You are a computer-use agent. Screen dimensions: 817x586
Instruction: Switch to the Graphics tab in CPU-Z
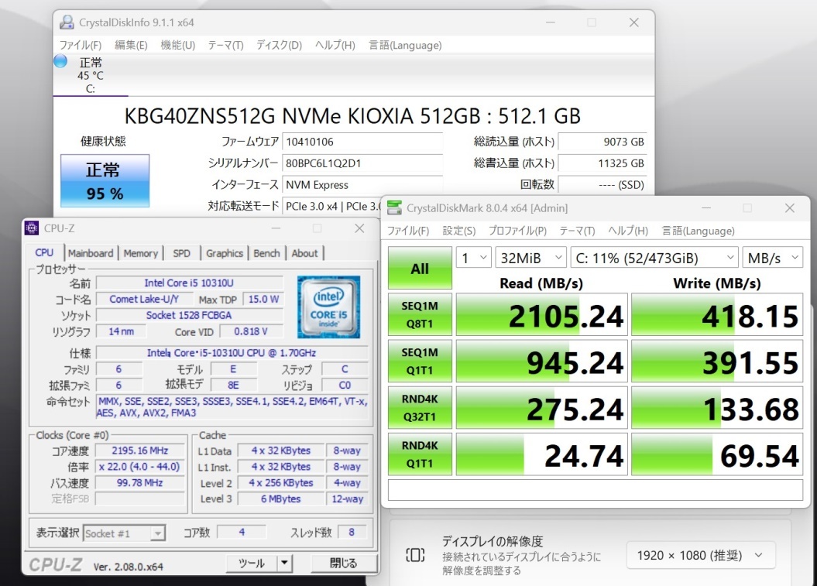tap(224, 253)
